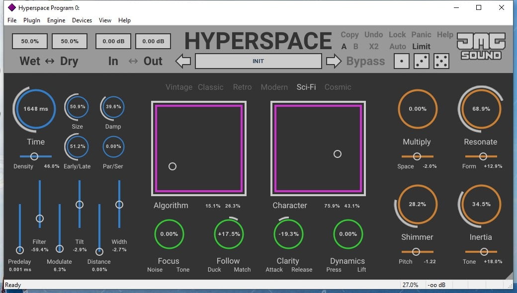Click the Filter slider handle
Screen dimensions: 517x293
point(40,219)
